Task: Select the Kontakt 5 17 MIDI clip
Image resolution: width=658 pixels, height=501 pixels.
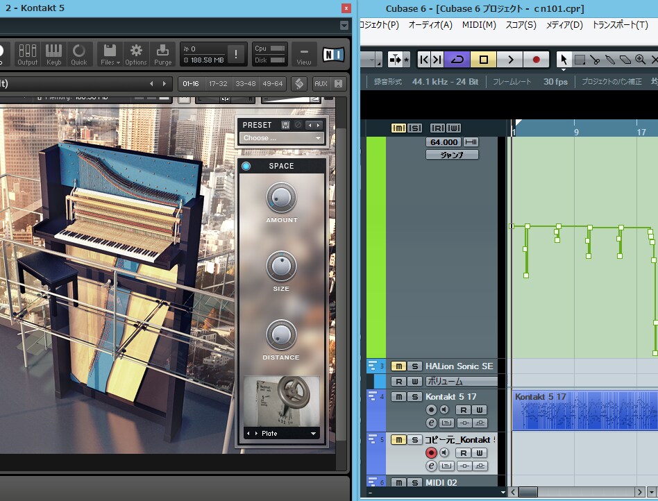Action: pyautogui.click(x=585, y=410)
